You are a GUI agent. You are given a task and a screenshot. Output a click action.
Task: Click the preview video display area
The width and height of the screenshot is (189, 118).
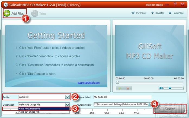[150, 50]
